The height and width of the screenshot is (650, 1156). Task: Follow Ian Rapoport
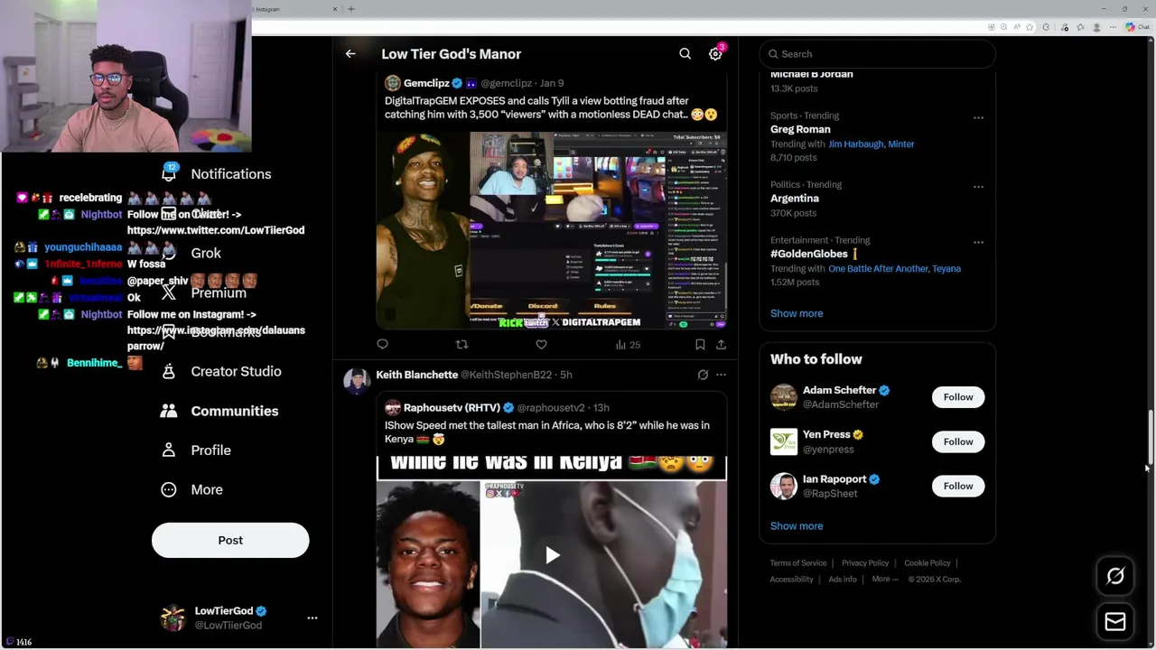click(x=958, y=486)
